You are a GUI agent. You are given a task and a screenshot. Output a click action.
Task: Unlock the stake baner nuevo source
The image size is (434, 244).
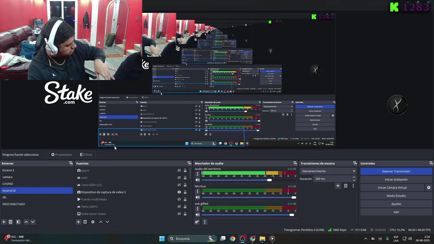[185, 214]
